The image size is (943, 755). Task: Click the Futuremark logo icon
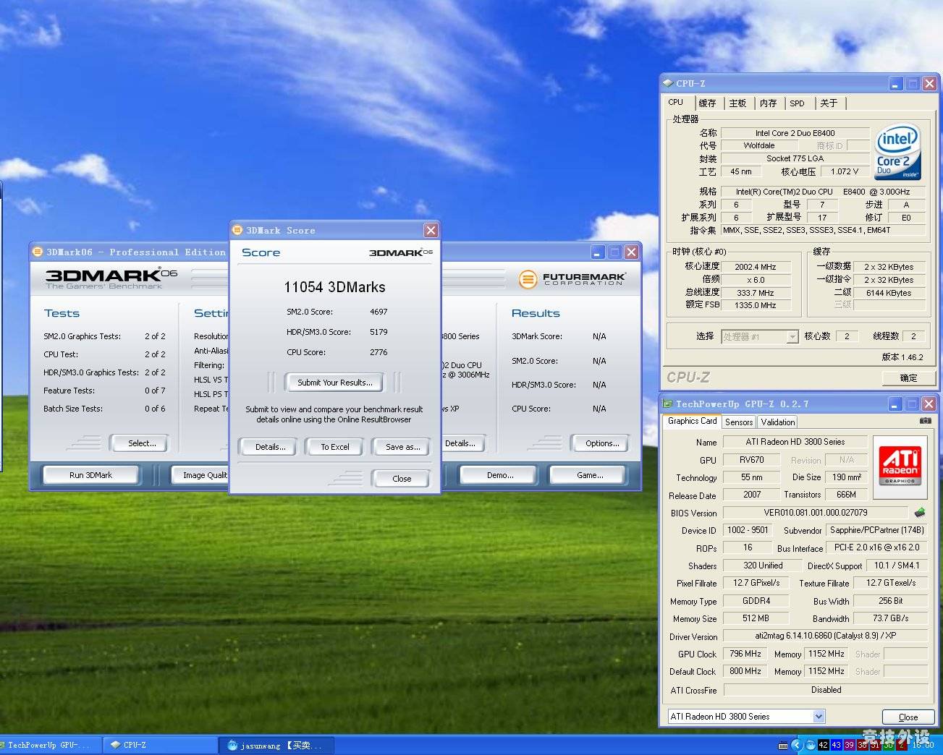pyautogui.click(x=528, y=278)
